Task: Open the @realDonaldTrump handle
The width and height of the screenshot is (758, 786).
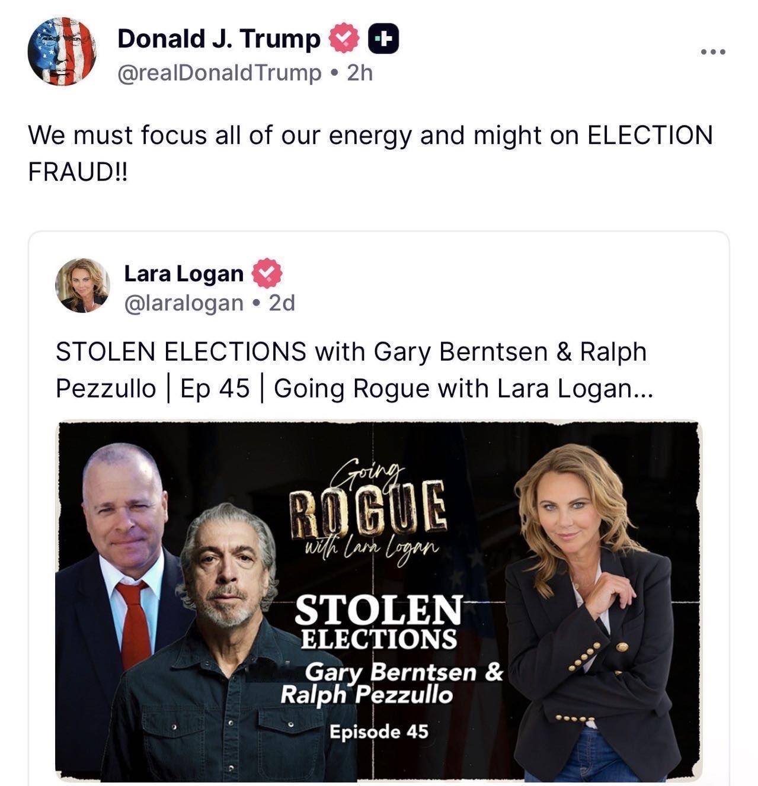Action: (x=220, y=73)
